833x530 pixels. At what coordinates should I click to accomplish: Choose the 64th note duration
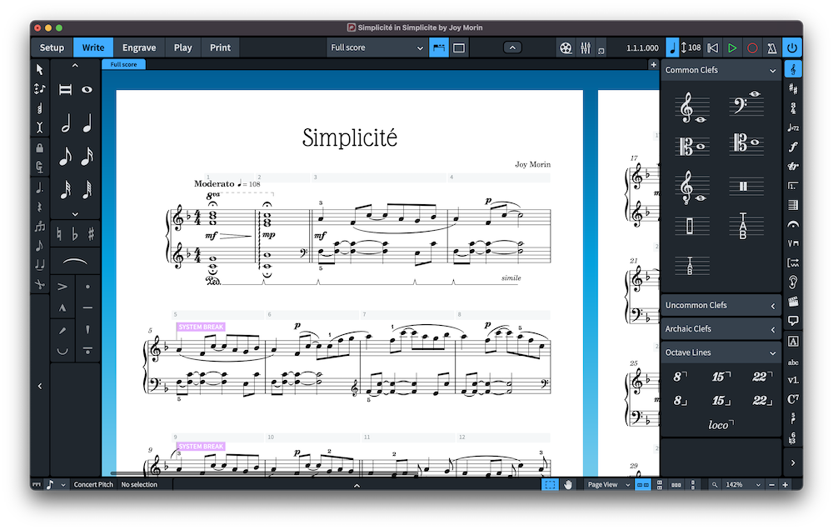pyautogui.click(x=87, y=189)
